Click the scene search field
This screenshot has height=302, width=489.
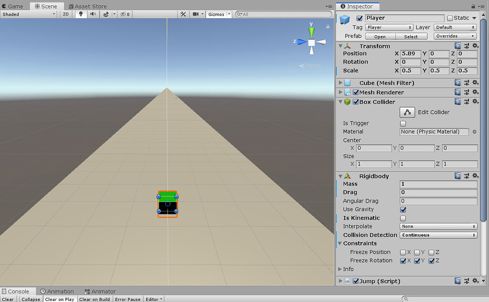click(282, 14)
